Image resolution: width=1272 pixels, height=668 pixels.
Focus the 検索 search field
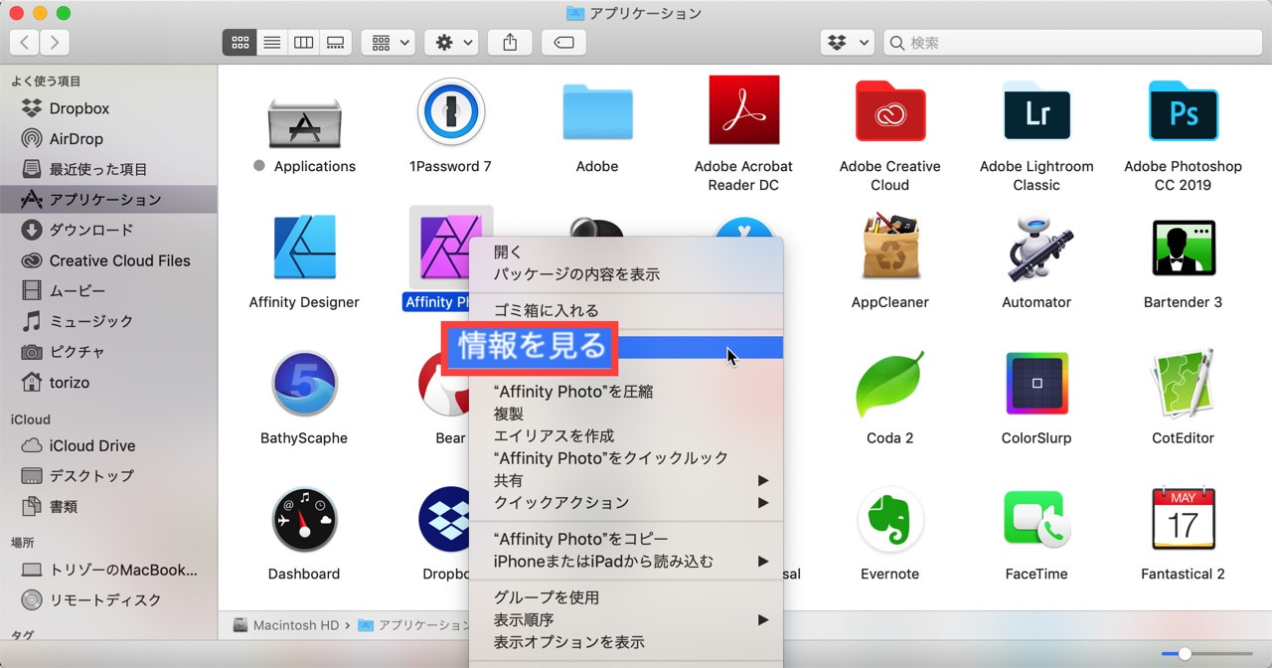[1072, 43]
